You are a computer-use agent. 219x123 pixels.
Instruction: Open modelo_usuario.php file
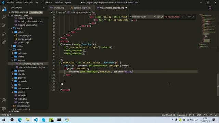click(27, 25)
